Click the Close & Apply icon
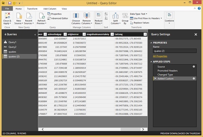This screenshot has width=203, height=137. coord(7,16)
